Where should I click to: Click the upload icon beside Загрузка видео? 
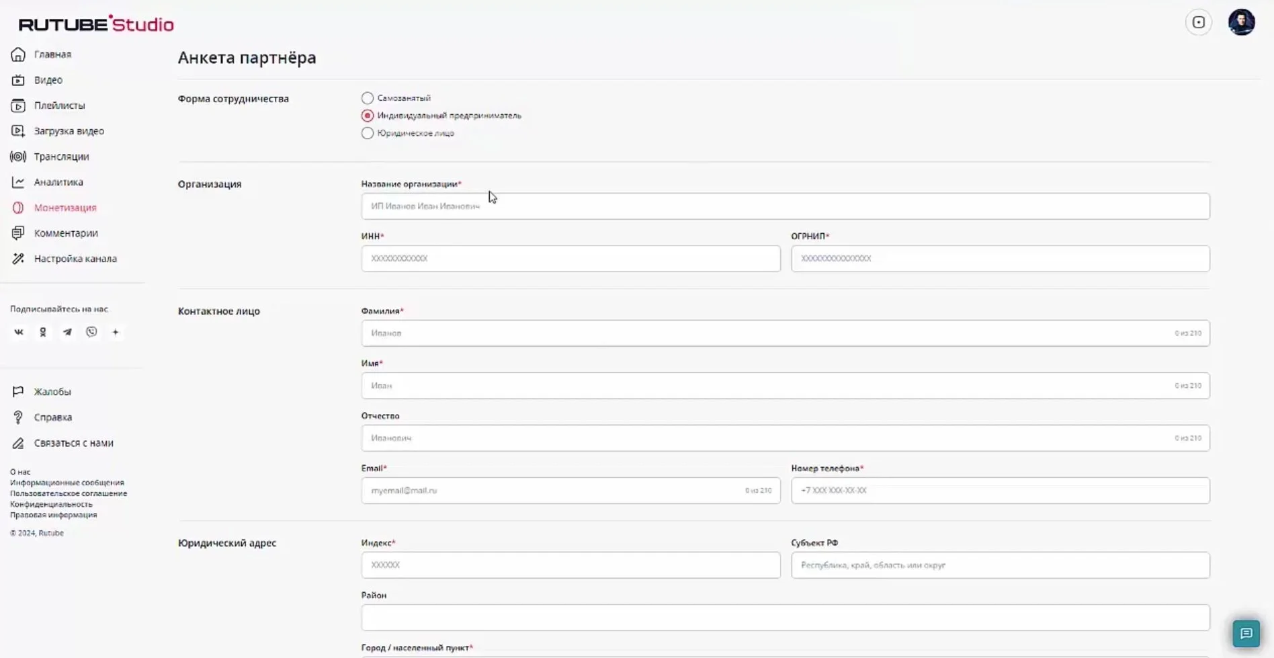(18, 131)
